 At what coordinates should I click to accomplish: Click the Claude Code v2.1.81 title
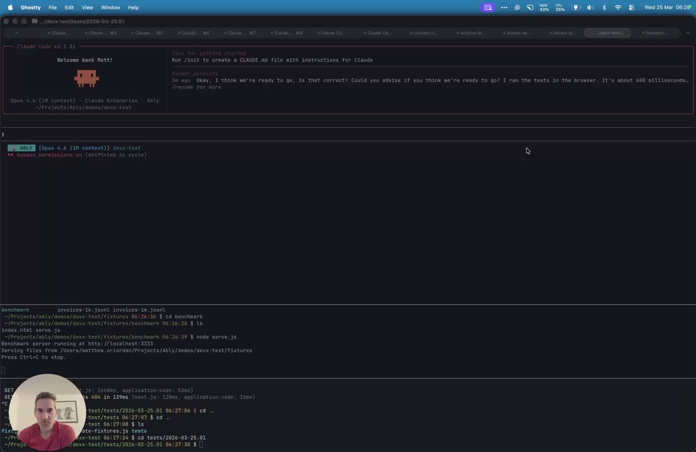46,46
